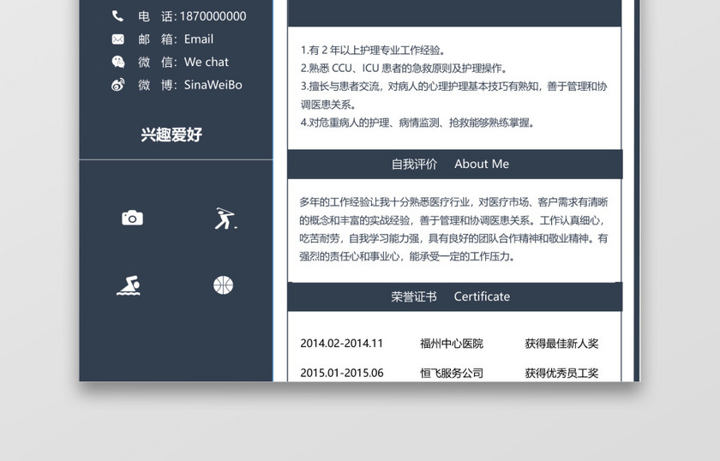Click the We chat text
This screenshot has height=461, width=720.
pos(207,62)
